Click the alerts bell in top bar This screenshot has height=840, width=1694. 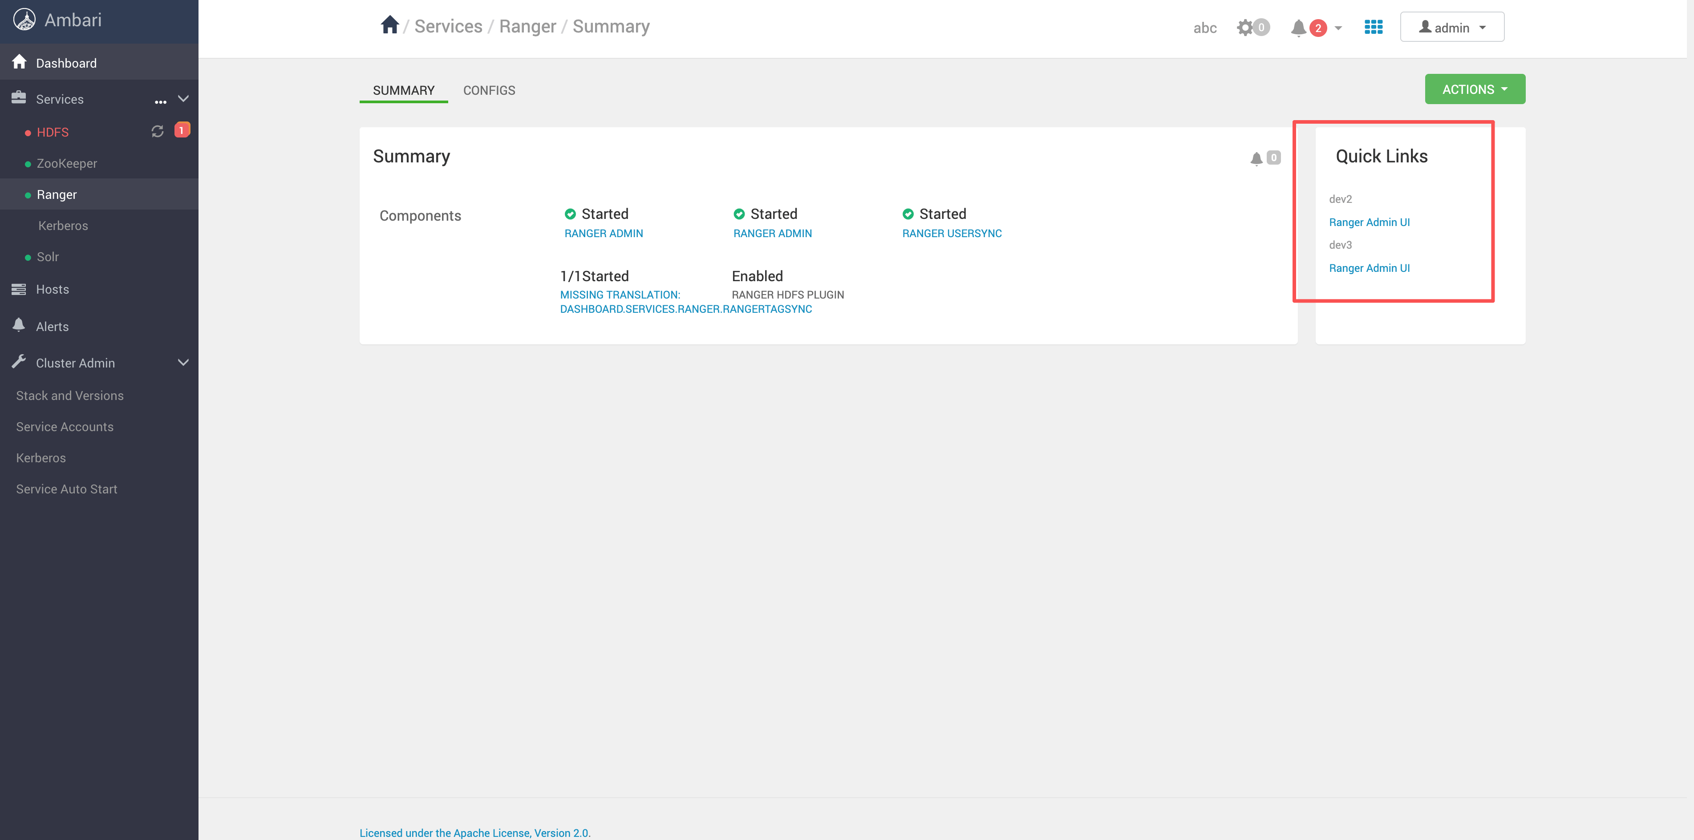tap(1298, 28)
